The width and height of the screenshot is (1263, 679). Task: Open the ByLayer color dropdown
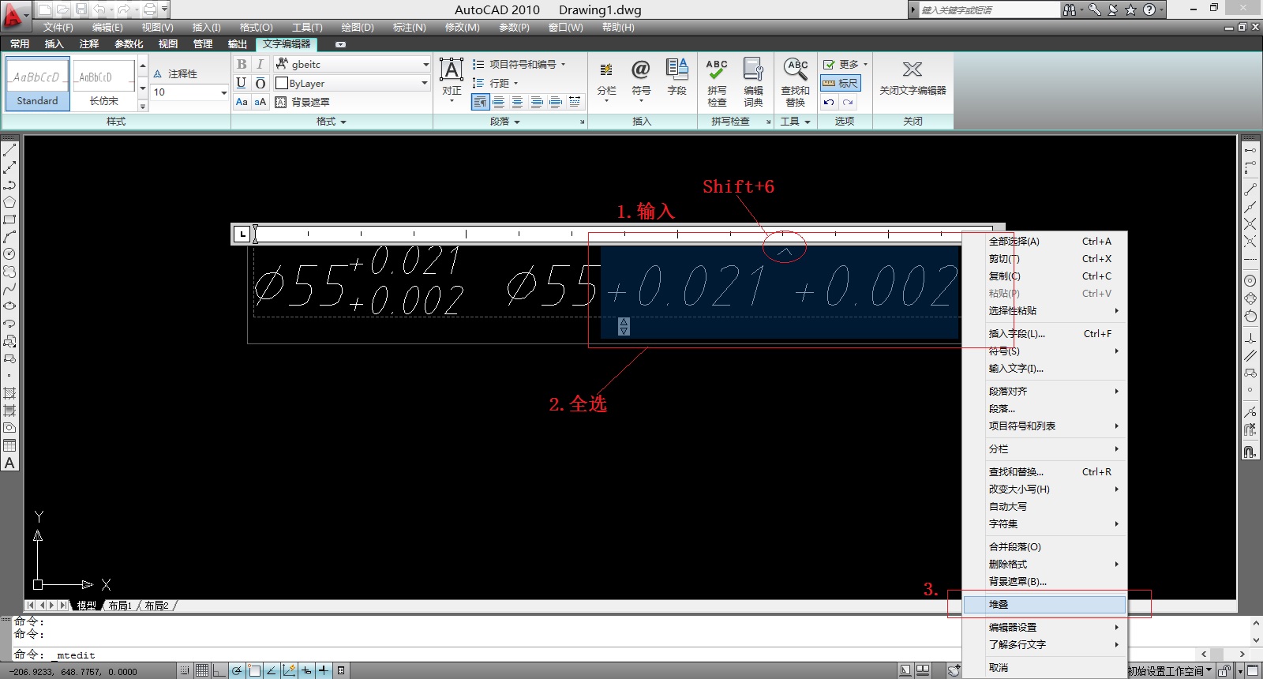point(424,83)
